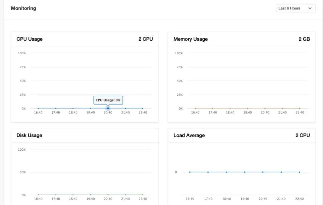Click the 22:40 data point on CPU Usage chart

tap(143, 108)
